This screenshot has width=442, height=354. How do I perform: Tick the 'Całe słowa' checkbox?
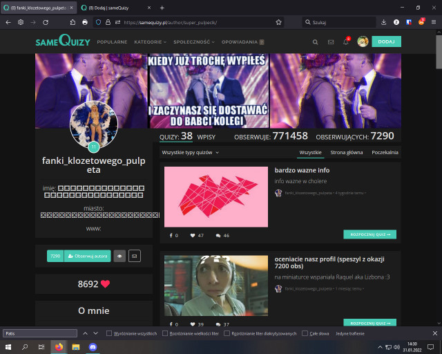coord(305,333)
